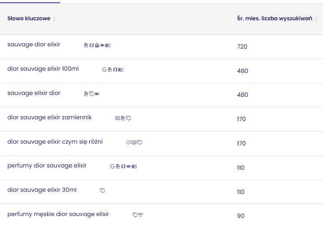Viewport: 323px width, 226px height.
Task: Click shopping bag icon in 'sauvage dior elixir' row
Action: click(97, 45)
